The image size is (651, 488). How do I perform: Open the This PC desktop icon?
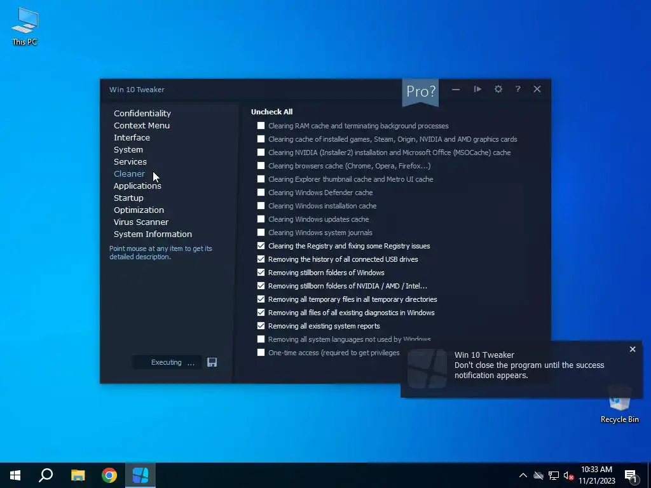(25, 26)
